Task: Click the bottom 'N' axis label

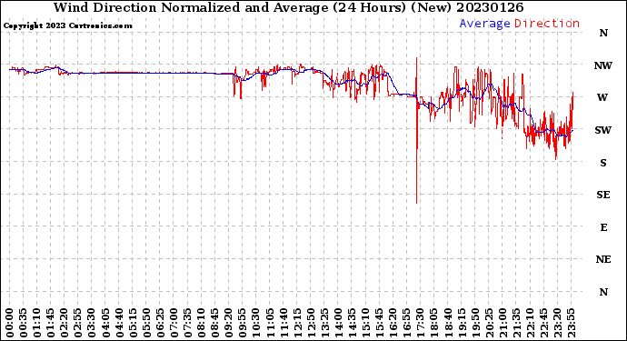Action: coord(603,292)
